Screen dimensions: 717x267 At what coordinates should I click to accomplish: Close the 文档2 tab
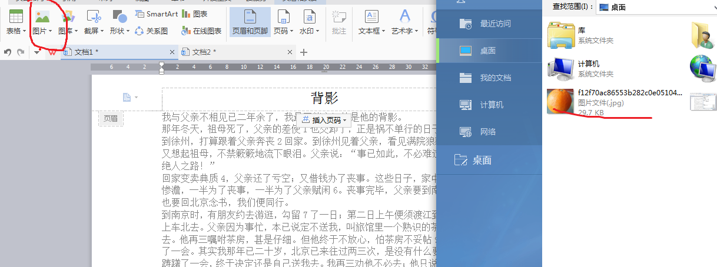[289, 52]
